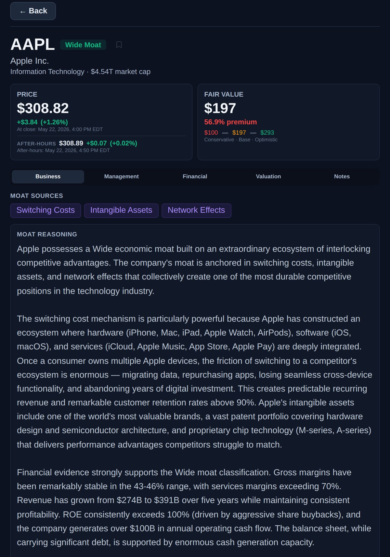Open the Notes tab
390x557 pixels.
click(342, 176)
